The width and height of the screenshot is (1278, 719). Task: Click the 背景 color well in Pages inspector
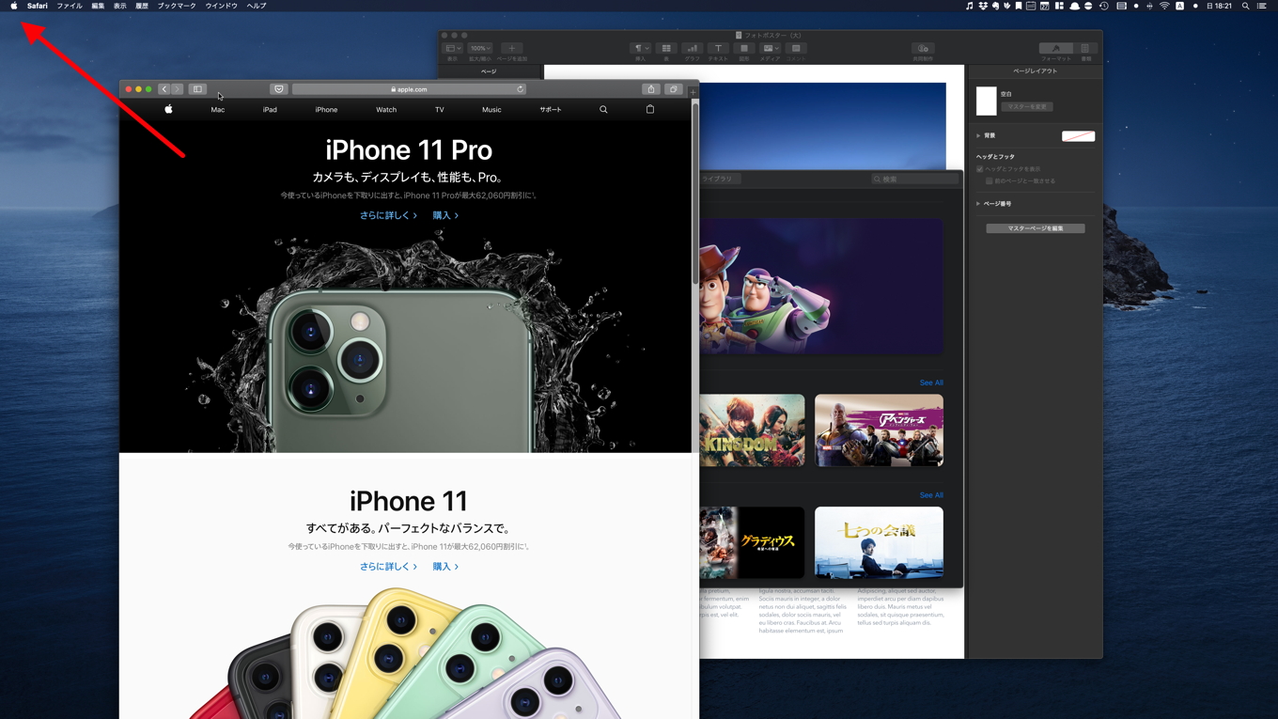click(1078, 136)
